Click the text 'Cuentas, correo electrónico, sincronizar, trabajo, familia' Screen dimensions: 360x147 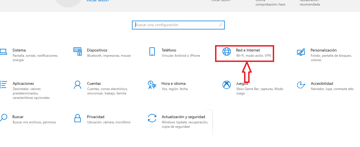coord(107,91)
